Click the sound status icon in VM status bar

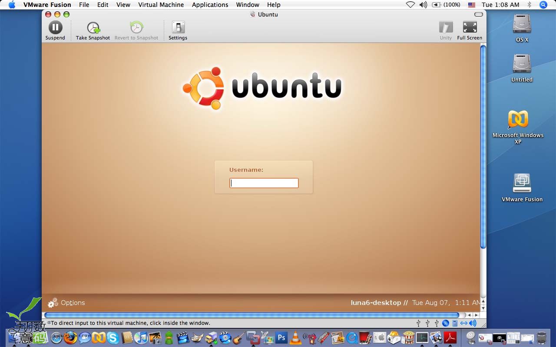(x=473, y=323)
